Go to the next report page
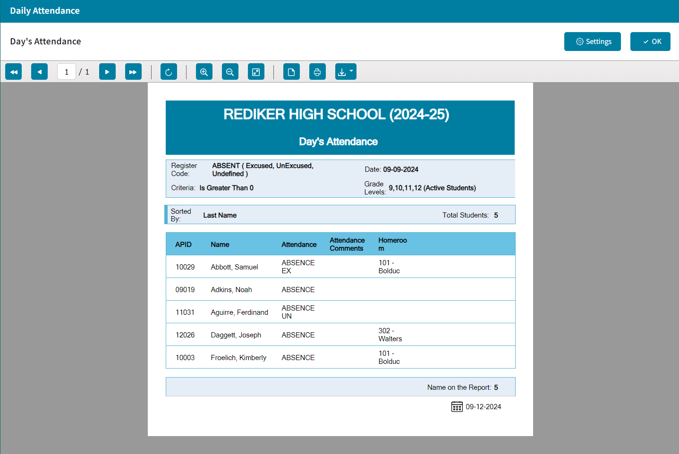The height and width of the screenshot is (454, 679). click(x=107, y=72)
